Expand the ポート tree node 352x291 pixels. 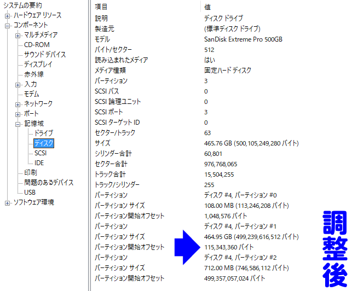(18, 115)
